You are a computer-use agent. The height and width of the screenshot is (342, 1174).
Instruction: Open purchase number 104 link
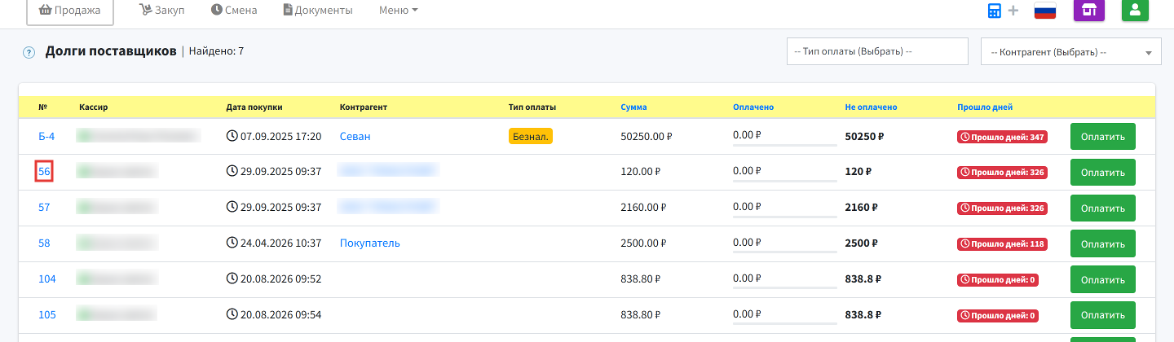[47, 278]
